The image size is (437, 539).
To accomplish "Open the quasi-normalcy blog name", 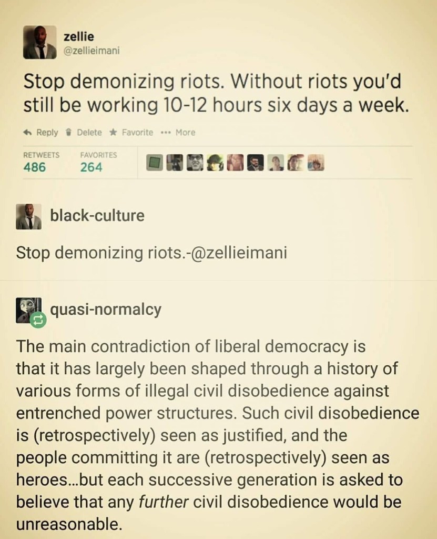I will click(105, 308).
